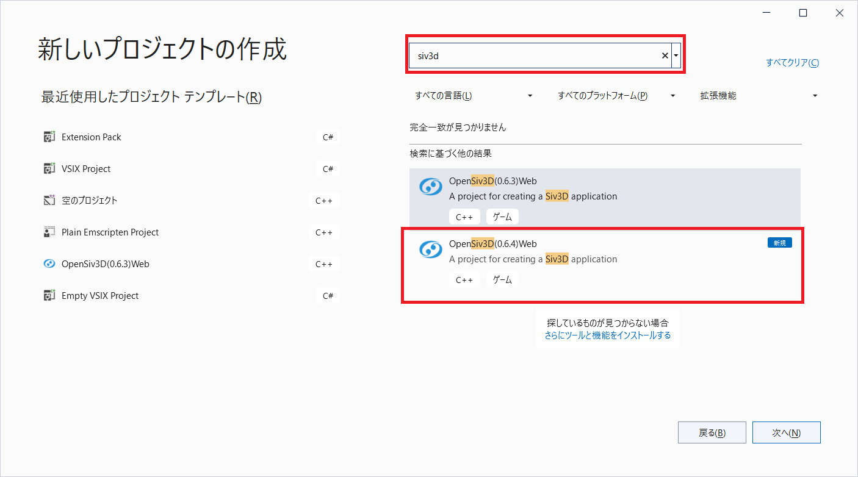Click the すべてクリア link
858x477 pixels.
[793, 63]
